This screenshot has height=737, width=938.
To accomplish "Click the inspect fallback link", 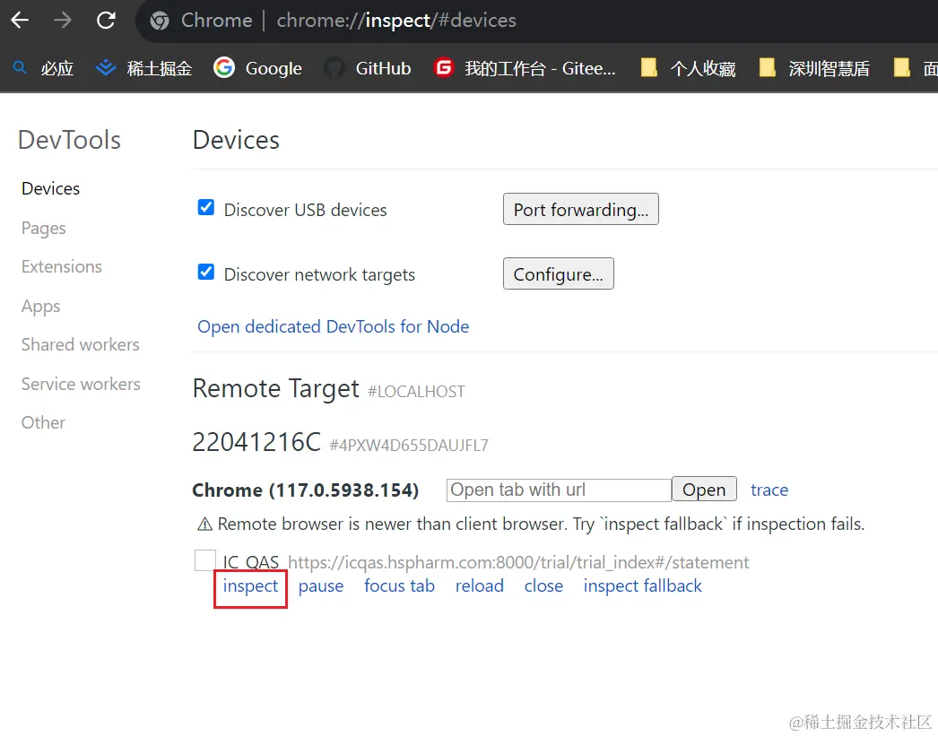I will (x=642, y=586).
